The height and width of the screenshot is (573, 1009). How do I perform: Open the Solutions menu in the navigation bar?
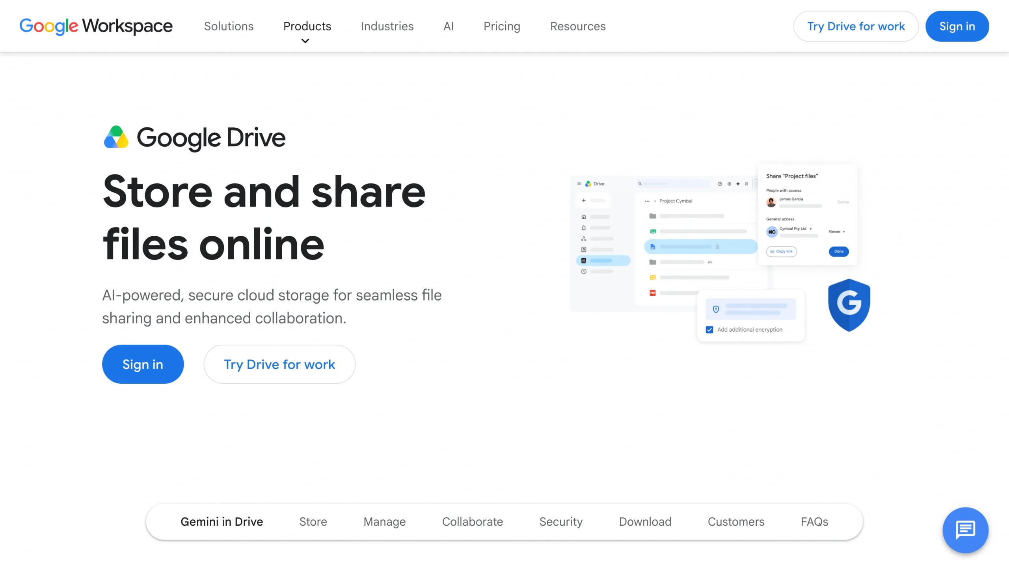229,26
